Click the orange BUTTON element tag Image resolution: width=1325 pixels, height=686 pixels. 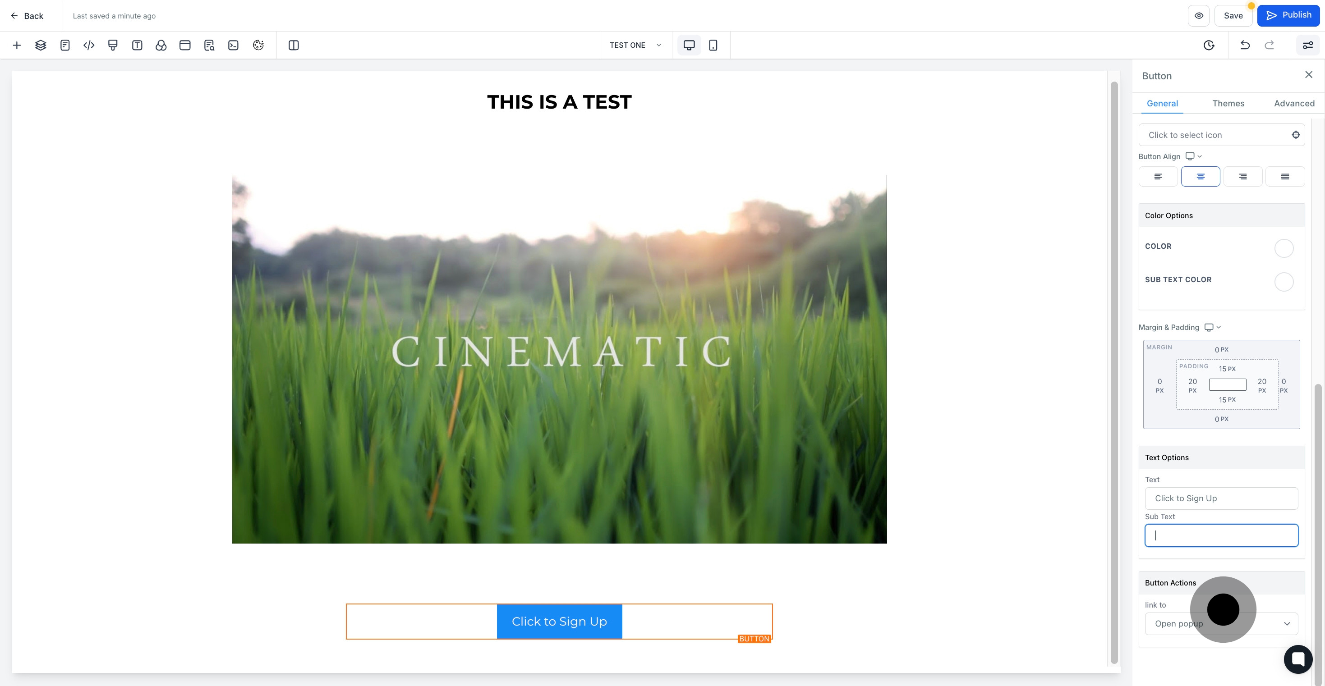click(x=754, y=639)
